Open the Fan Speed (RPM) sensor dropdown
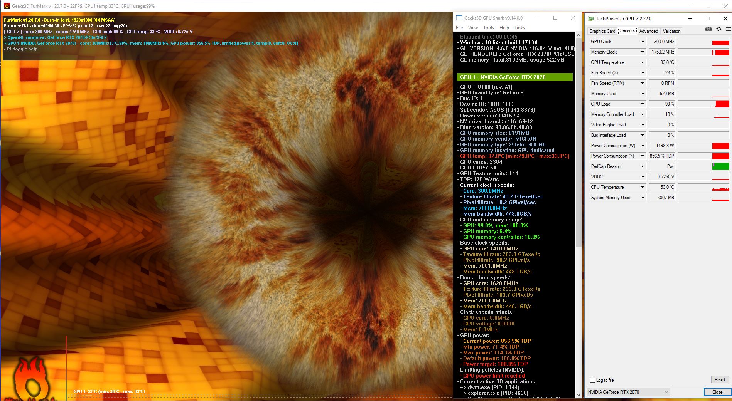Image resolution: width=732 pixels, height=401 pixels. 643,83
